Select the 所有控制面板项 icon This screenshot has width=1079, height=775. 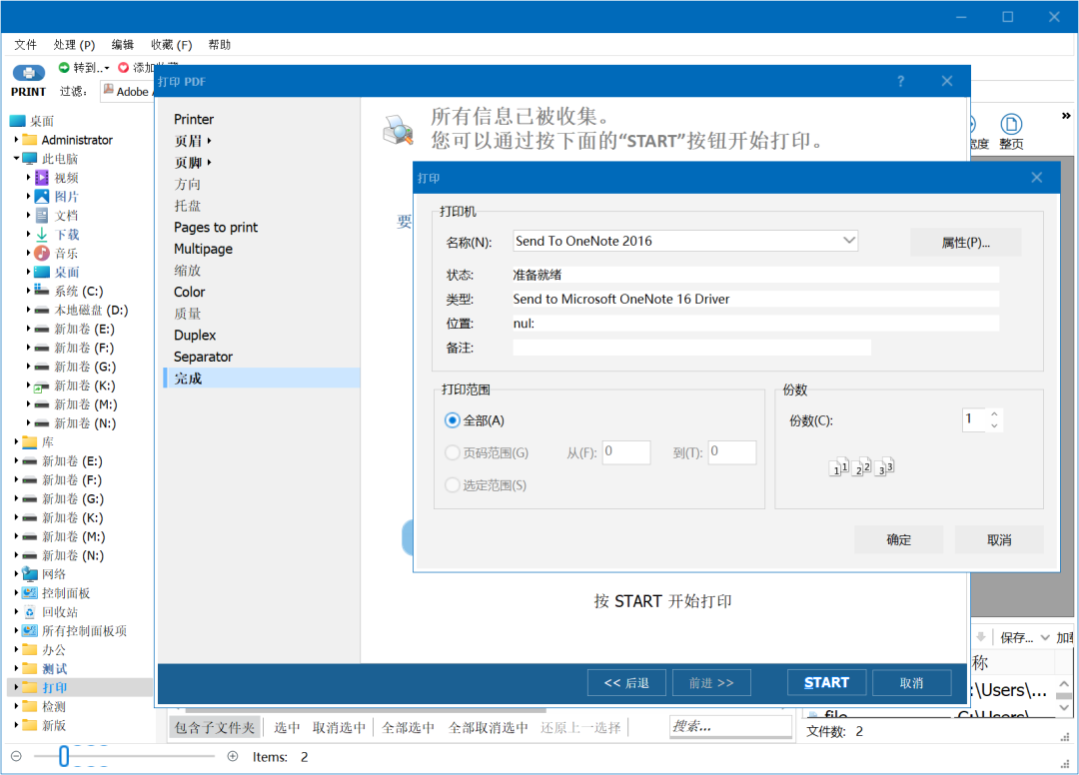[30, 630]
